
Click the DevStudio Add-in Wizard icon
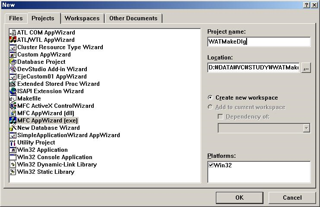tap(13, 69)
